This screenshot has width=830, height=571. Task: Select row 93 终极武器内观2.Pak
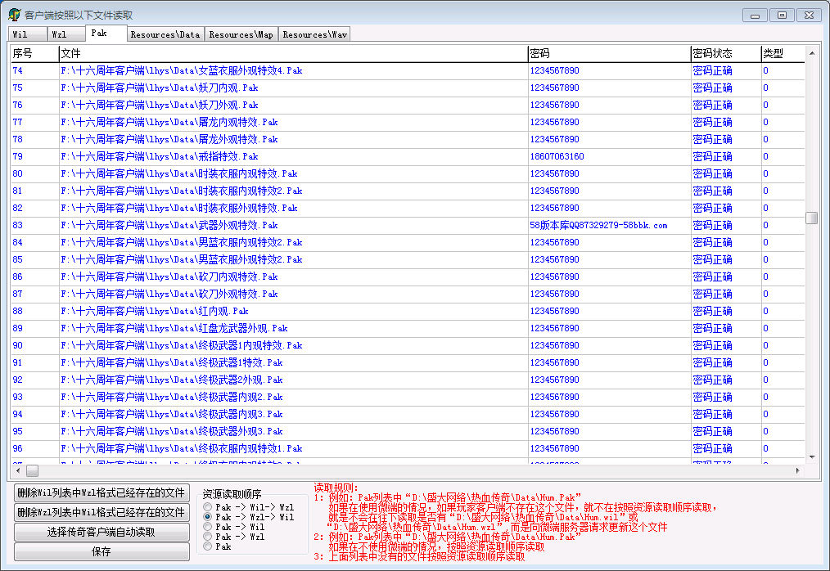[407, 398]
